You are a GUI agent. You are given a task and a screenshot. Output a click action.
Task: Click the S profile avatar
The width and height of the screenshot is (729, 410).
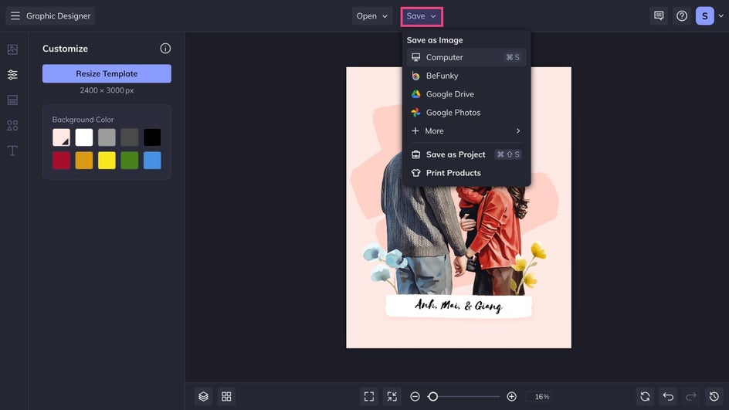(x=704, y=15)
